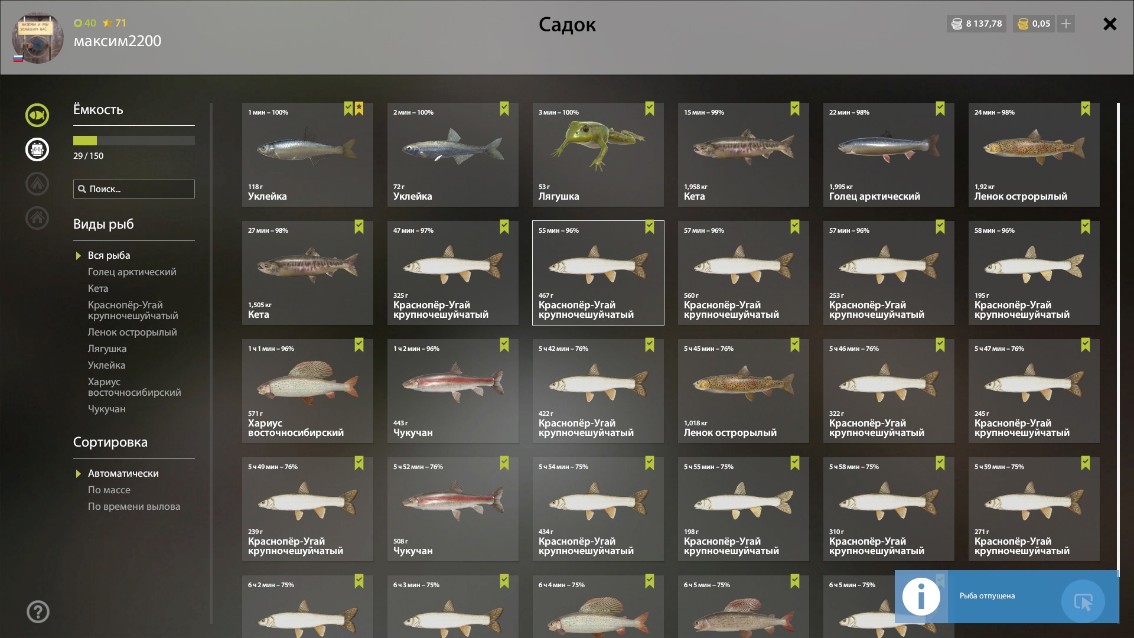Viewport: 1134px width, 638px height.
Task: Select the 467 г Краснопёр-Угай card
Action: tap(598, 273)
